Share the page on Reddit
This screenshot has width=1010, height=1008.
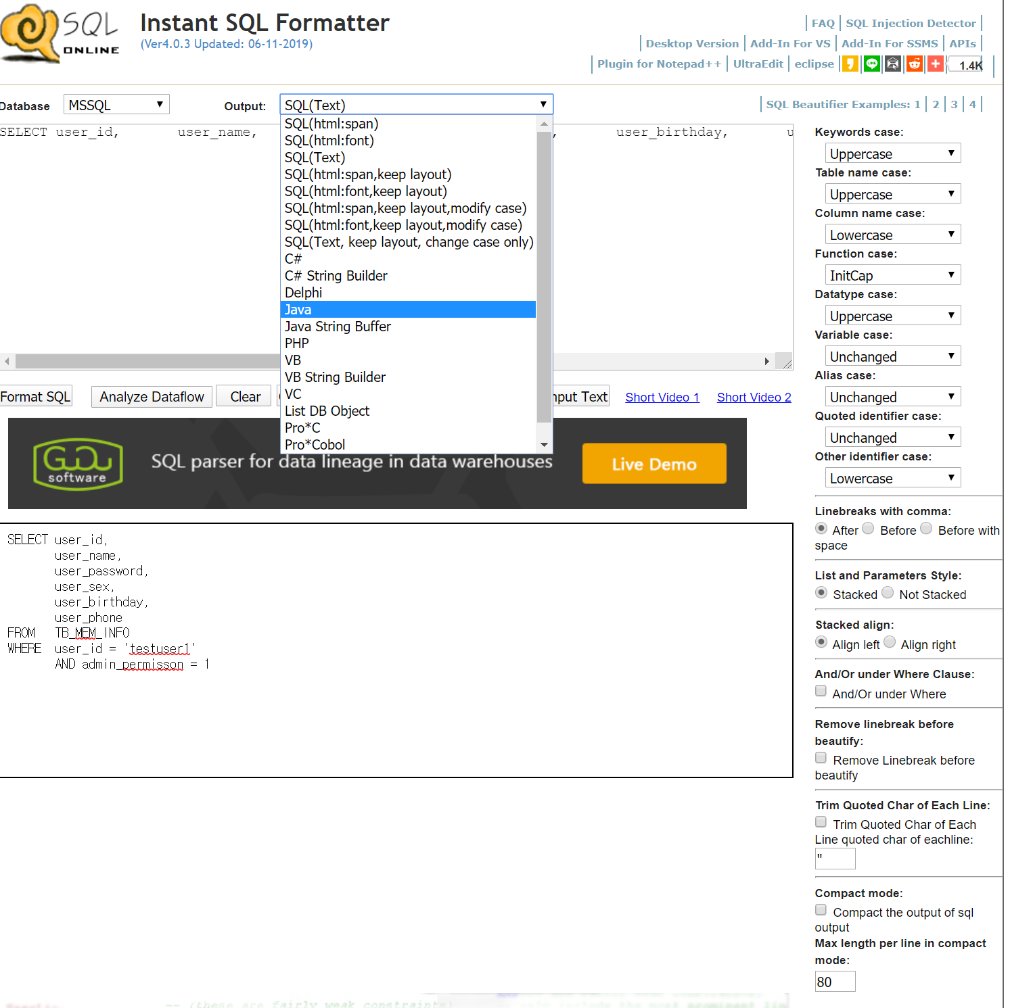click(x=915, y=64)
